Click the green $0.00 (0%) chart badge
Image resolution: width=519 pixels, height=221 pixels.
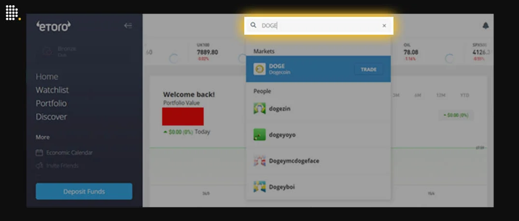click(456, 115)
